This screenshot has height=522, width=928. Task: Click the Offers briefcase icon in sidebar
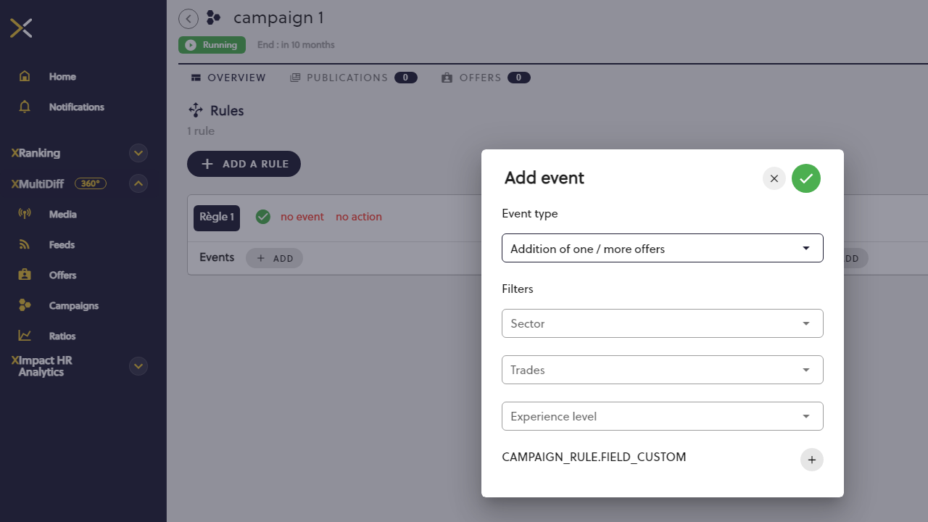point(25,275)
